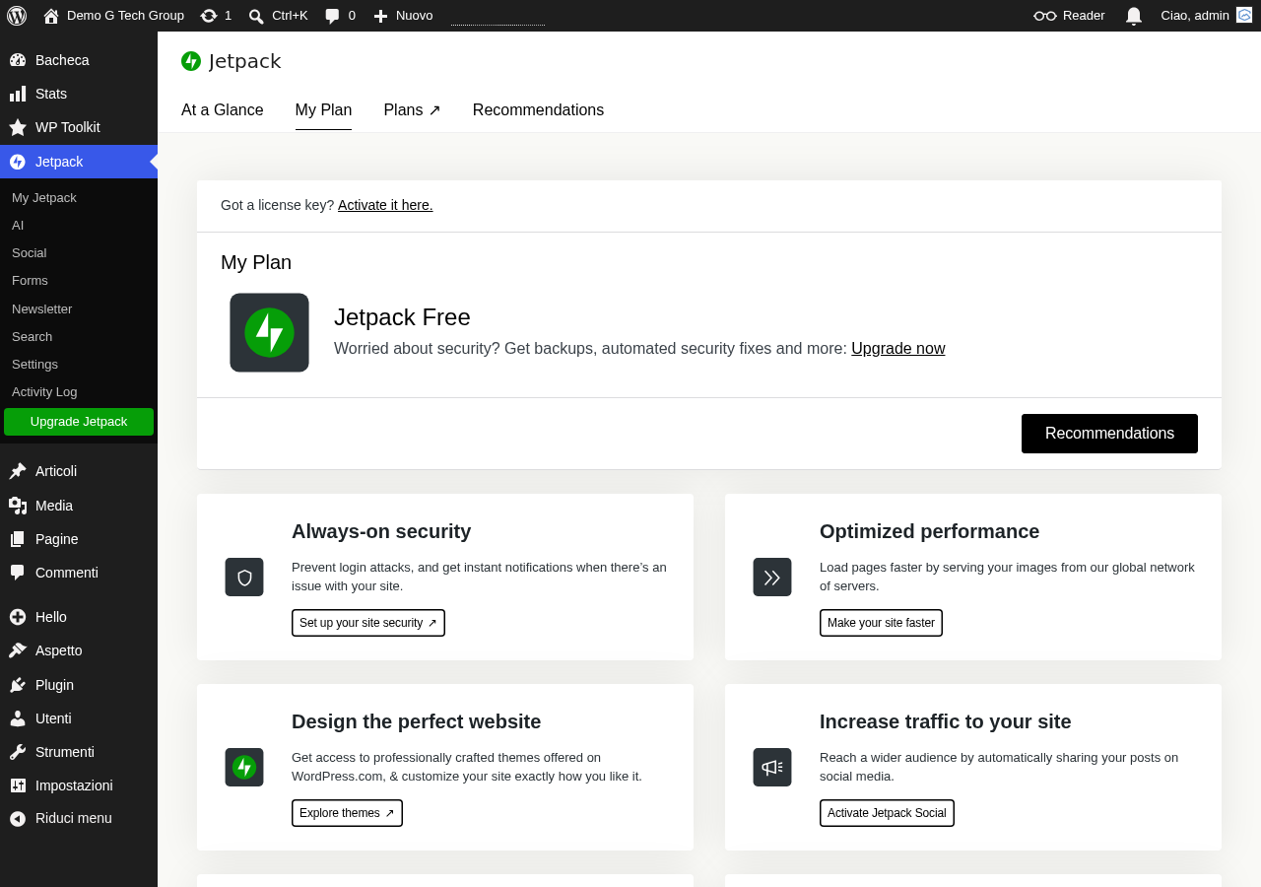Click the Always-on security heading
Image resolution: width=1261 pixels, height=887 pixels.
pyautogui.click(x=381, y=531)
